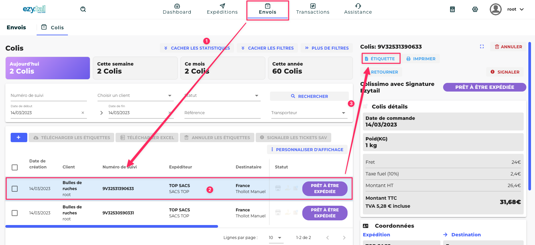535x245 pixels.
Task: Open Personnaliser d'affichage options
Action: pyautogui.click(x=307, y=149)
